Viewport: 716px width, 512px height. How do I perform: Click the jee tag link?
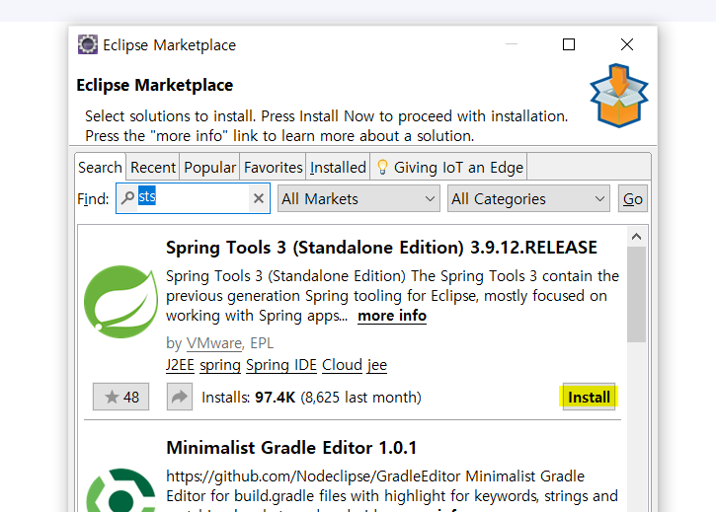(376, 365)
